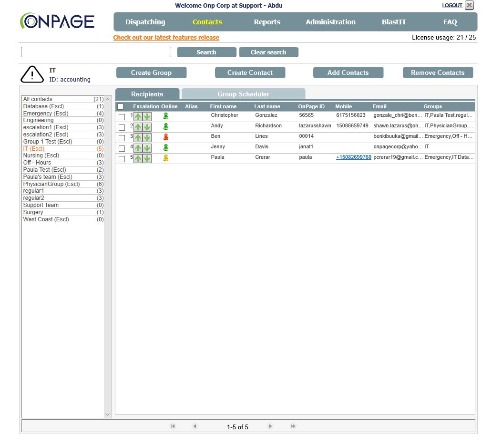
Task: Click the Clear search button
Action: pos(268,52)
